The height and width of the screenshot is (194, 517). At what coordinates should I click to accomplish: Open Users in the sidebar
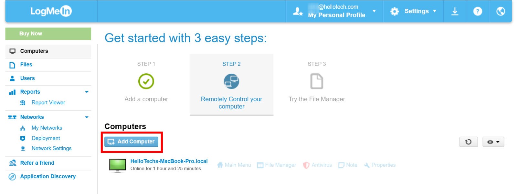point(27,78)
